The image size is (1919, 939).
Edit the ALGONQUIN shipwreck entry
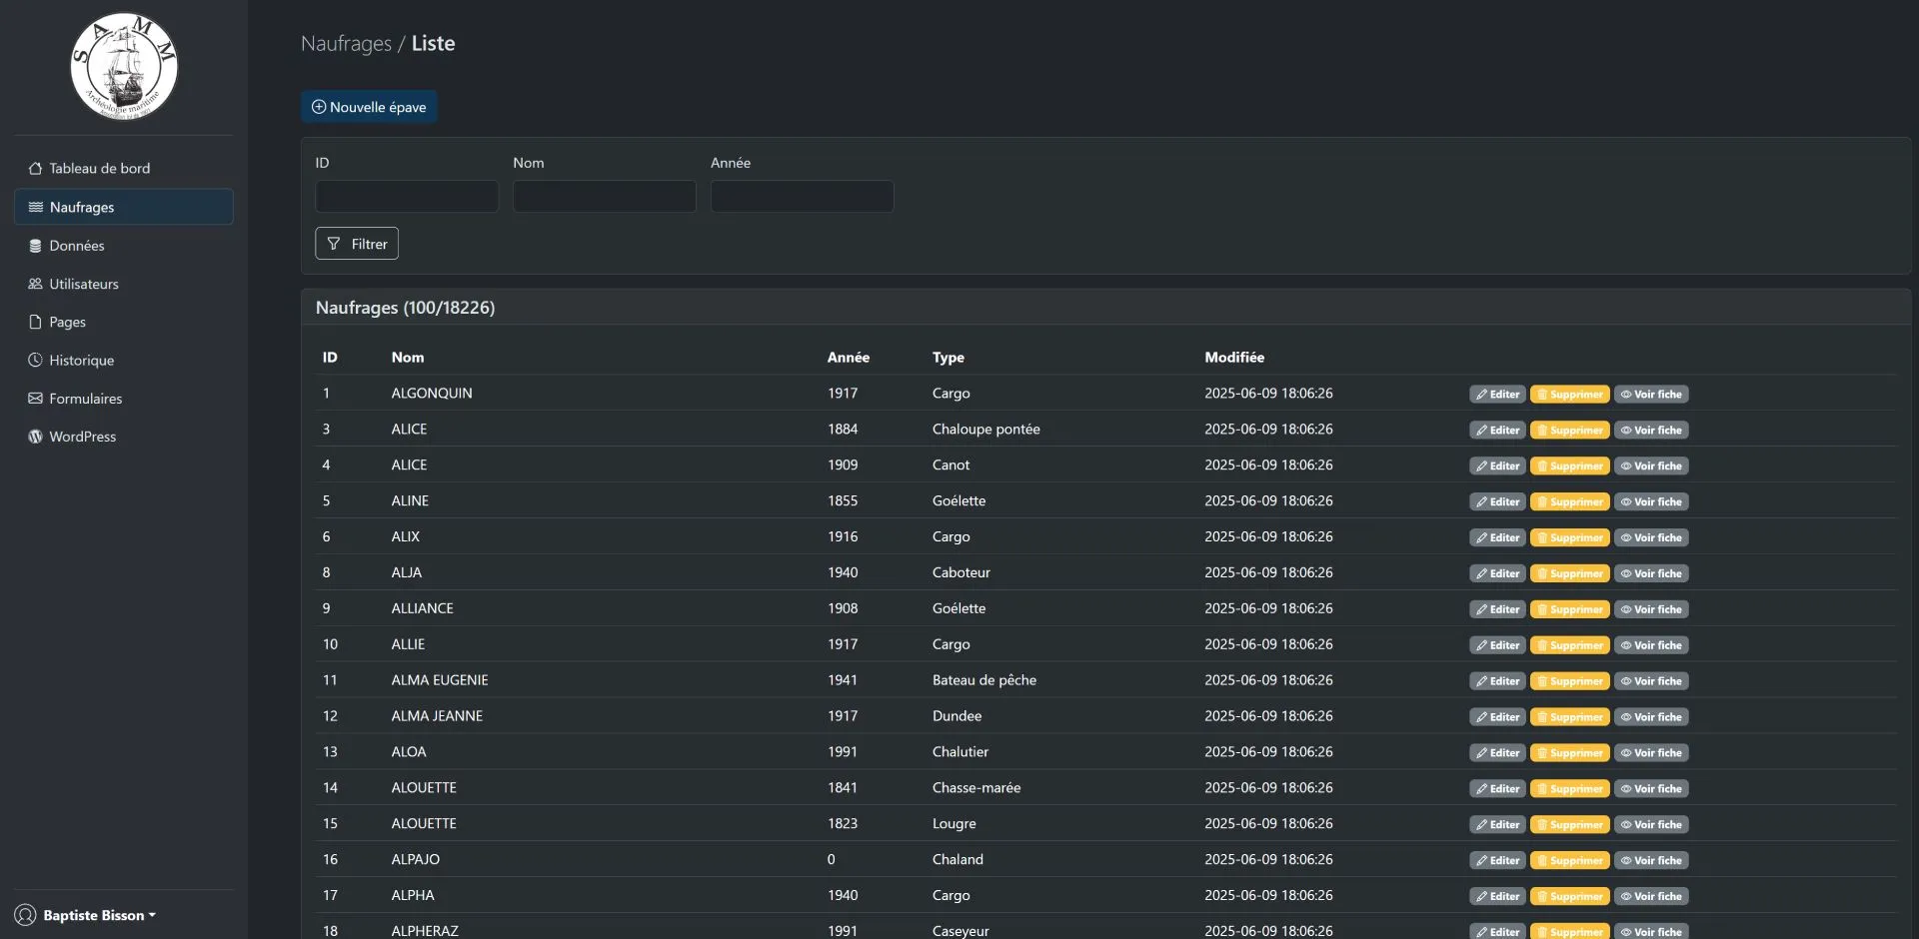tap(1496, 395)
